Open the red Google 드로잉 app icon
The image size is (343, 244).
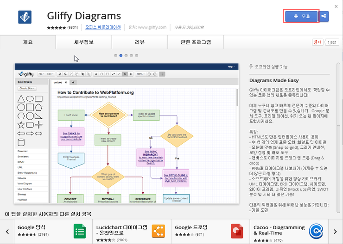237,231
